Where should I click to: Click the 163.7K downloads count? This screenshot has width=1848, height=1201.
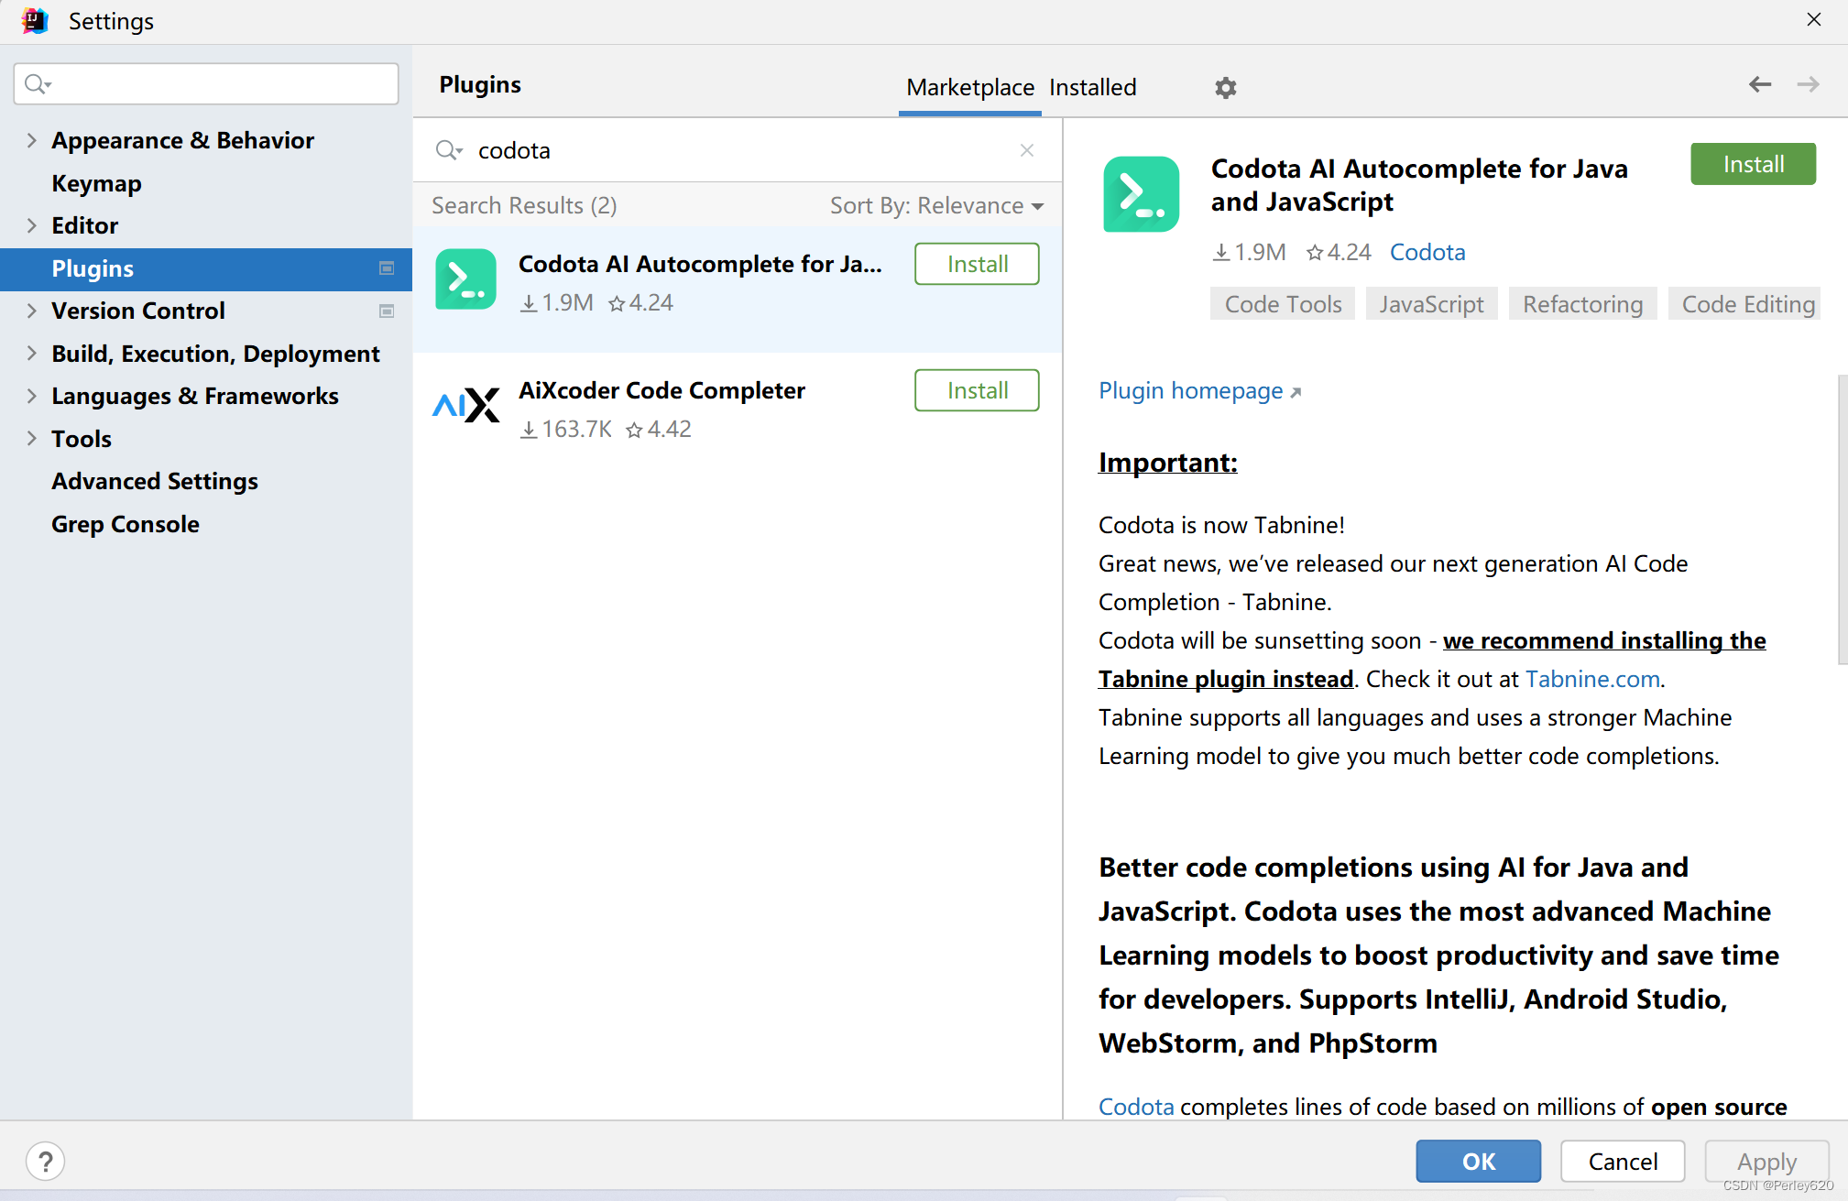pos(565,429)
